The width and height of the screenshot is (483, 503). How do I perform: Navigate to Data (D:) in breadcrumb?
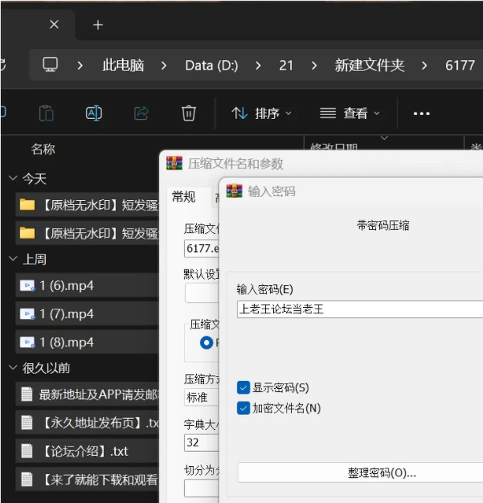click(x=212, y=65)
